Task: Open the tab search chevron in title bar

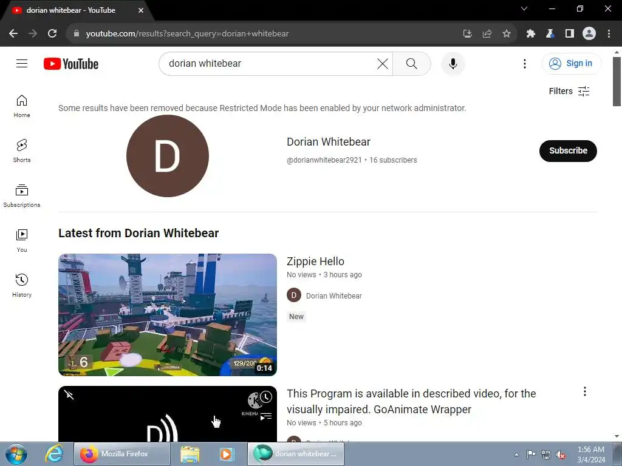Action: [x=524, y=8]
